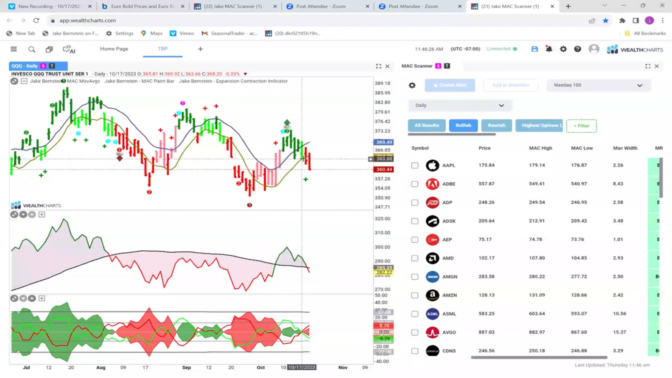This screenshot has width=672, height=378.
Task: Move middle indicator pane up
Action: tap(32, 215)
